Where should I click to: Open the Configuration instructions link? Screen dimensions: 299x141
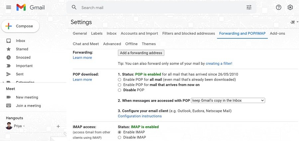pyautogui.click(x=140, y=116)
